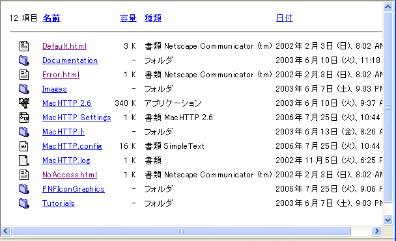Click the フォルダ type in Documentation row

pos(158,60)
